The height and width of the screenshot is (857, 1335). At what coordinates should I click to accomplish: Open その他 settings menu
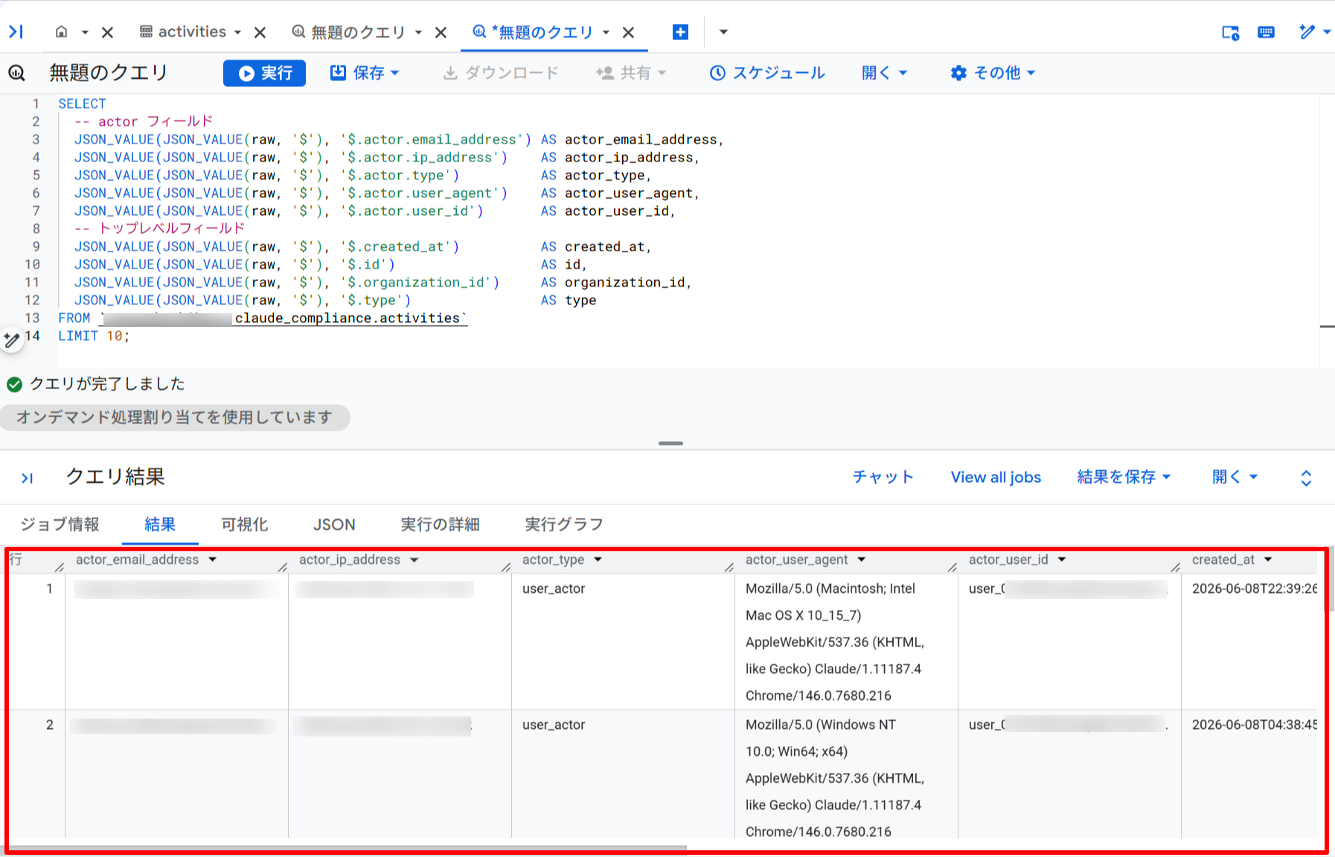coord(993,73)
